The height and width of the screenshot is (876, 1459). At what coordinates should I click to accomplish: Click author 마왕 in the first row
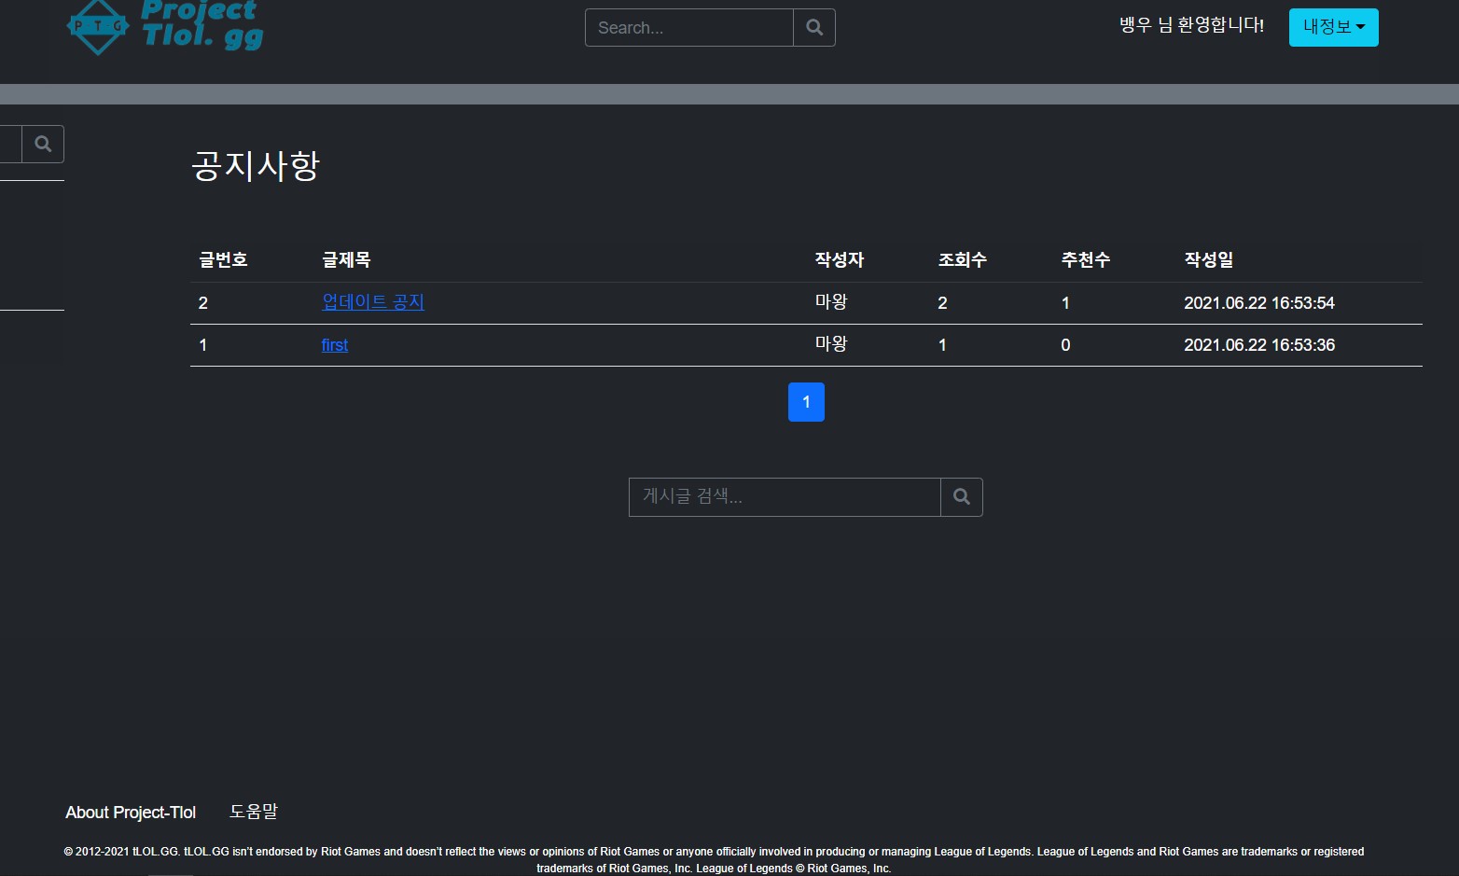click(831, 344)
